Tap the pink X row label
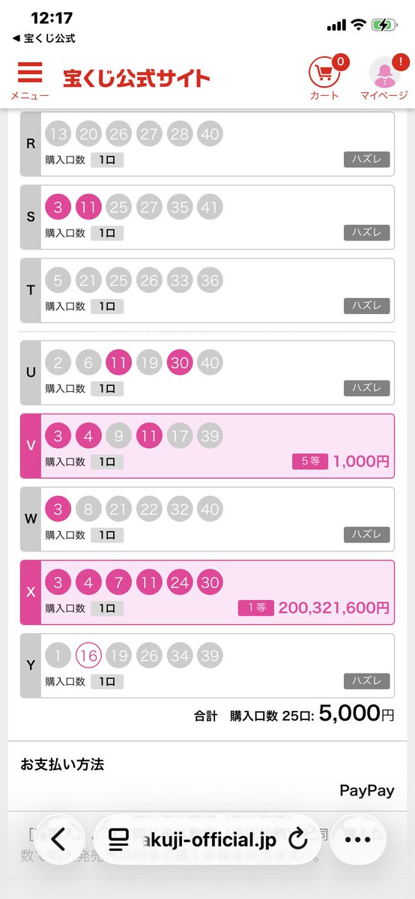 [x=31, y=592]
